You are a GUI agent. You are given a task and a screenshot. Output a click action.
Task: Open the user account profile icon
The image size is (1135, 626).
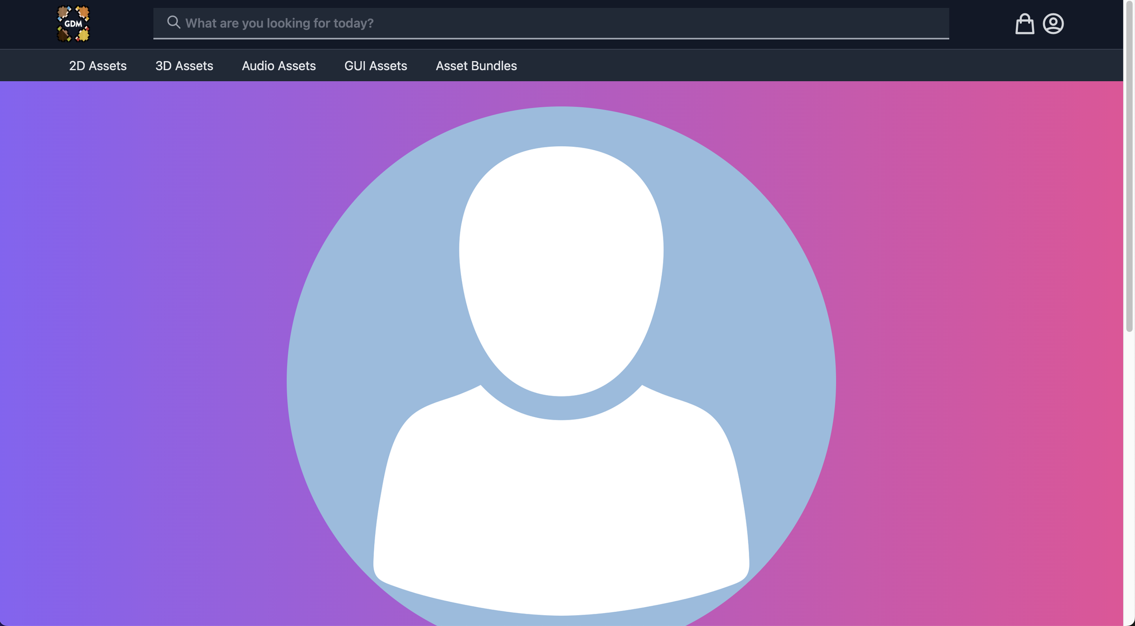[1053, 24]
